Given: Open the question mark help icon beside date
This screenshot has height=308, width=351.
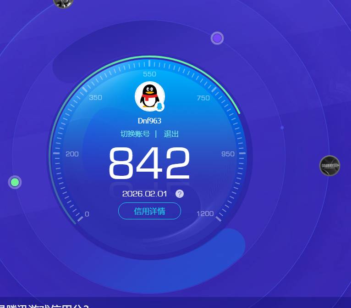Looking at the screenshot, I should [180, 194].
